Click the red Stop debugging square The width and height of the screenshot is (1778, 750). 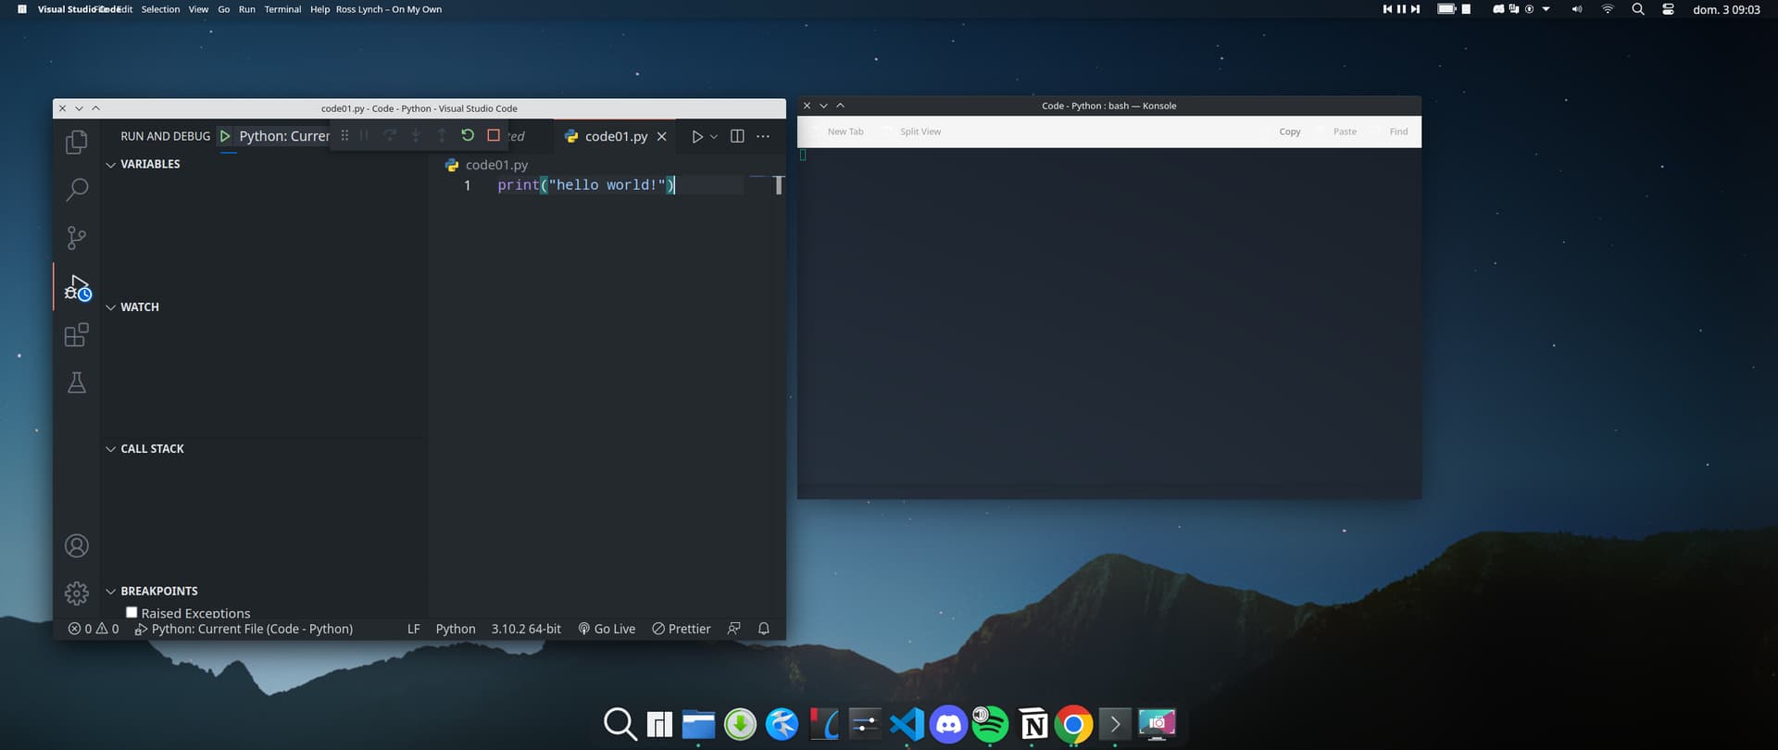(494, 135)
